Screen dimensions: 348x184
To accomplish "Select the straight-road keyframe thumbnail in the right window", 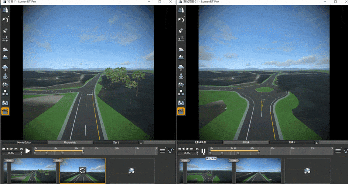I will tap(258, 170).
